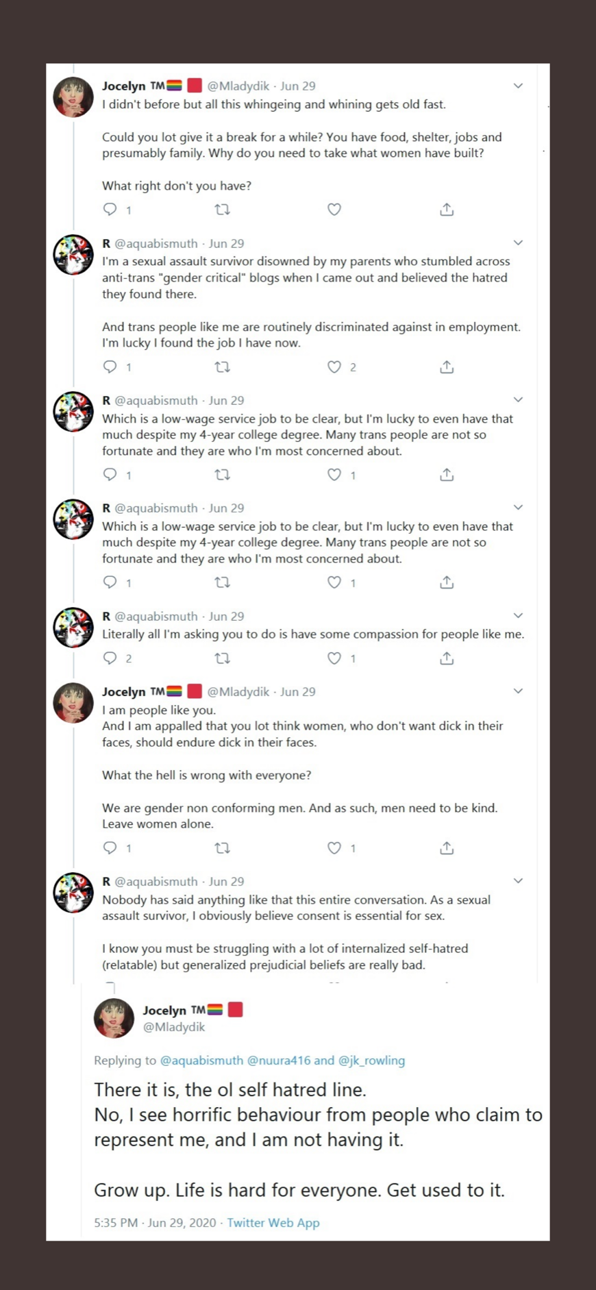Open the @nuura416 profile mention
The height and width of the screenshot is (1290, 596).
(278, 1060)
